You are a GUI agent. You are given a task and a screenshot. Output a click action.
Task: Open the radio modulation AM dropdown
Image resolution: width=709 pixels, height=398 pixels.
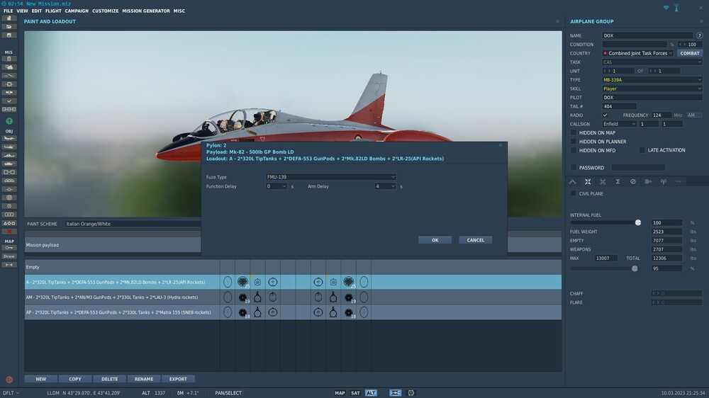[694, 115]
